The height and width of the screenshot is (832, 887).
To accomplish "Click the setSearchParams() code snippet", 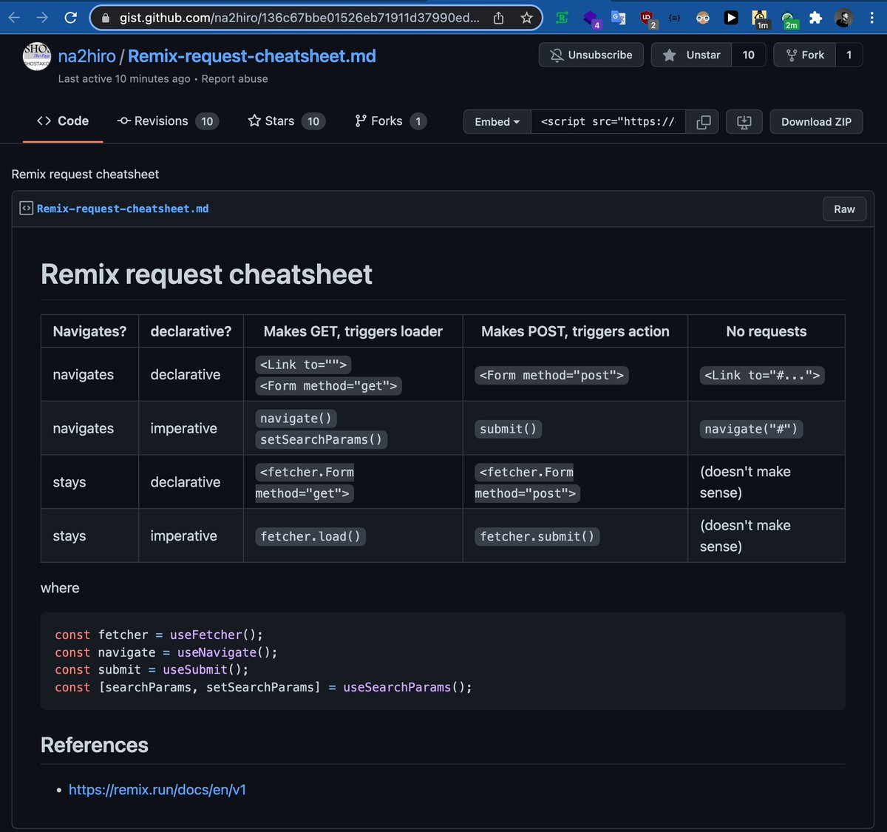I will point(321,440).
